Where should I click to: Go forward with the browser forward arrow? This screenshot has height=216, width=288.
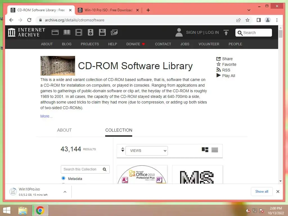(20, 20)
